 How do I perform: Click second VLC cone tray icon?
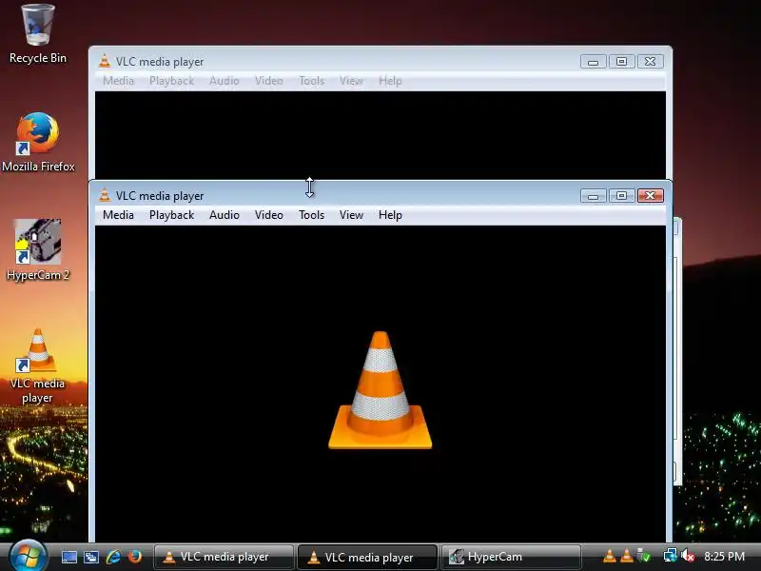pos(627,556)
